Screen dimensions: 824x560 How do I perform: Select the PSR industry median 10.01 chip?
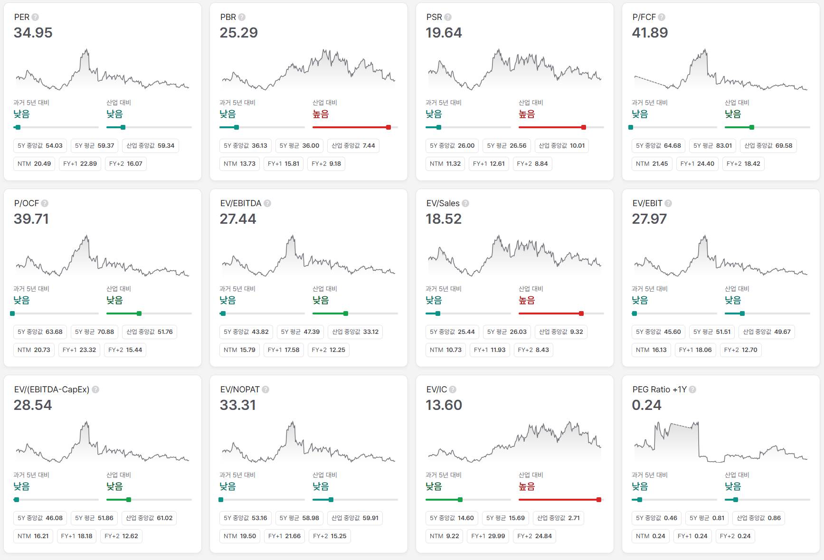point(562,146)
